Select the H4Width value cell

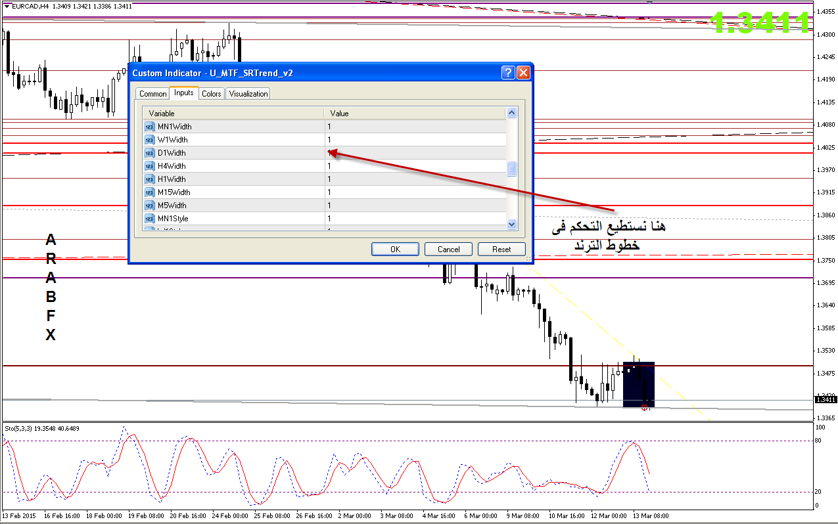click(416, 165)
